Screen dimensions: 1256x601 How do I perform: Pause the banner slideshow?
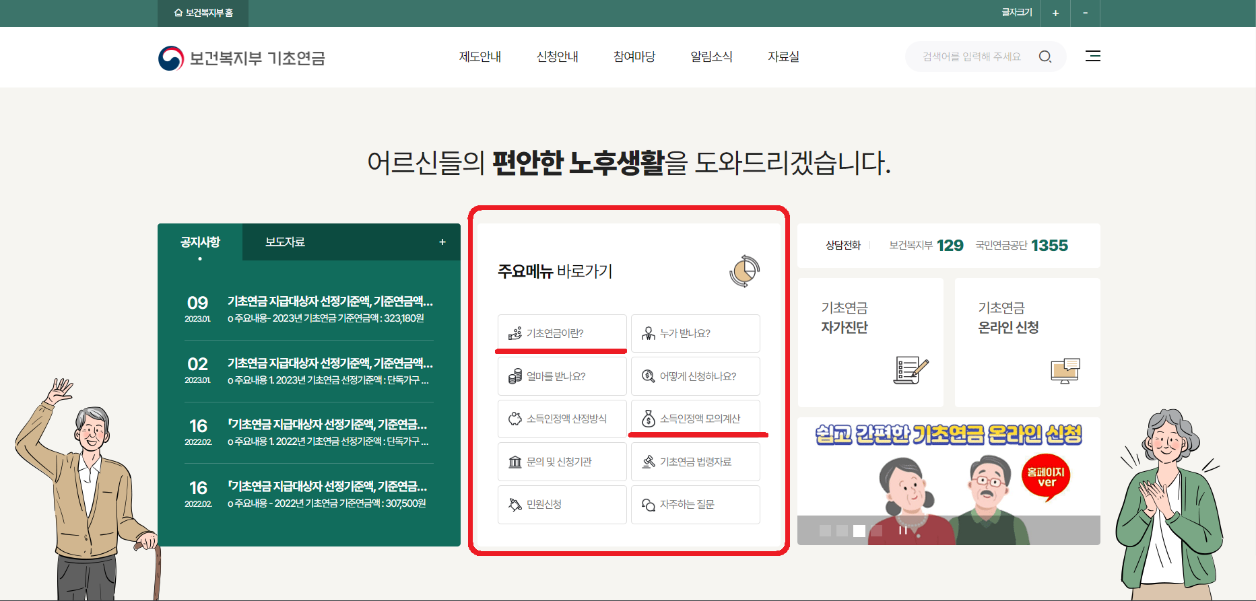coord(902,530)
